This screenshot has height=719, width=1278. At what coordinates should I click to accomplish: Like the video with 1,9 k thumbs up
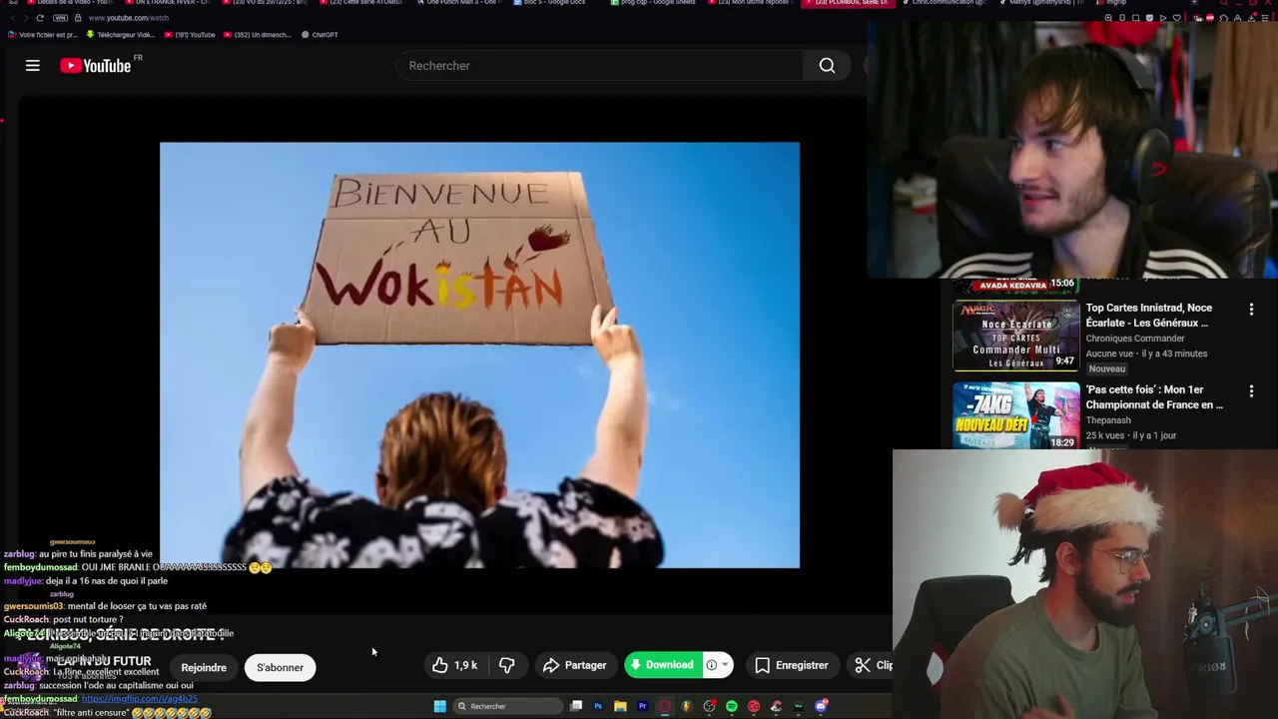point(454,665)
